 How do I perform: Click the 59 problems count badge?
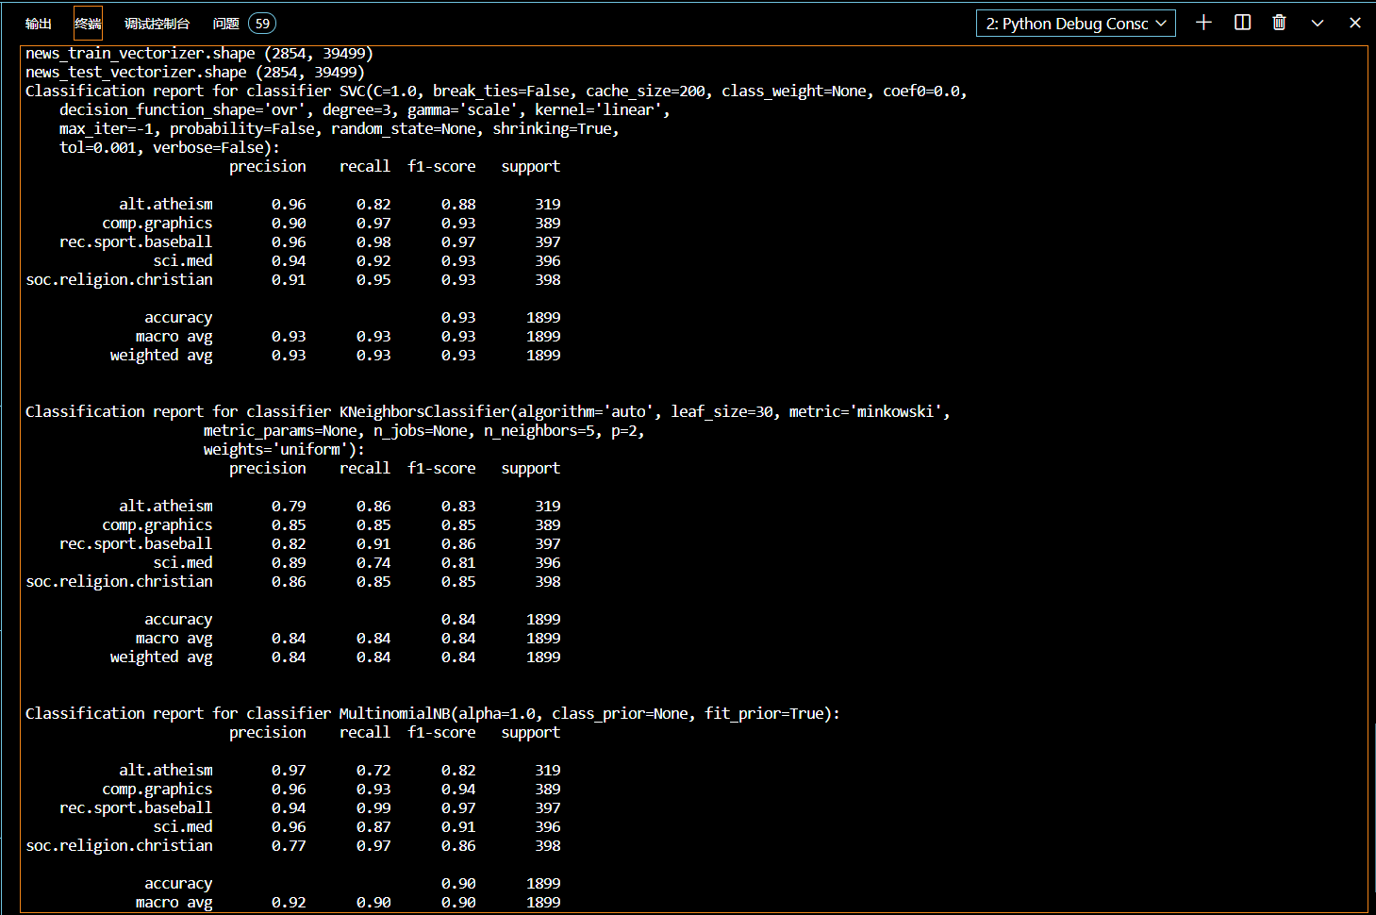262,24
